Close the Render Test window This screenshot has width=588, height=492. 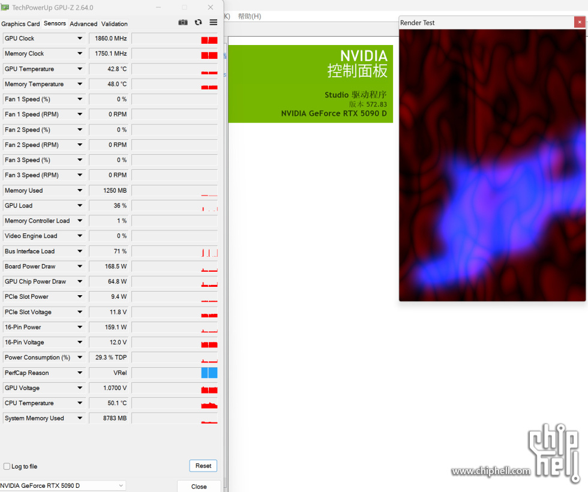click(x=580, y=22)
